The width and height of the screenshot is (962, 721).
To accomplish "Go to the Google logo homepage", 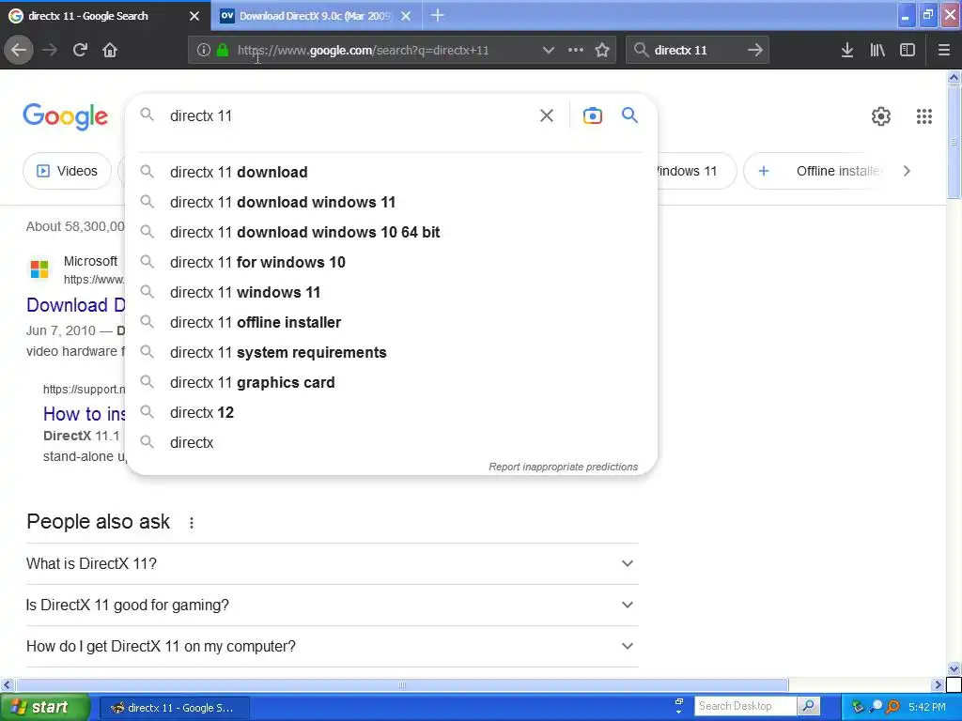I will [66, 115].
